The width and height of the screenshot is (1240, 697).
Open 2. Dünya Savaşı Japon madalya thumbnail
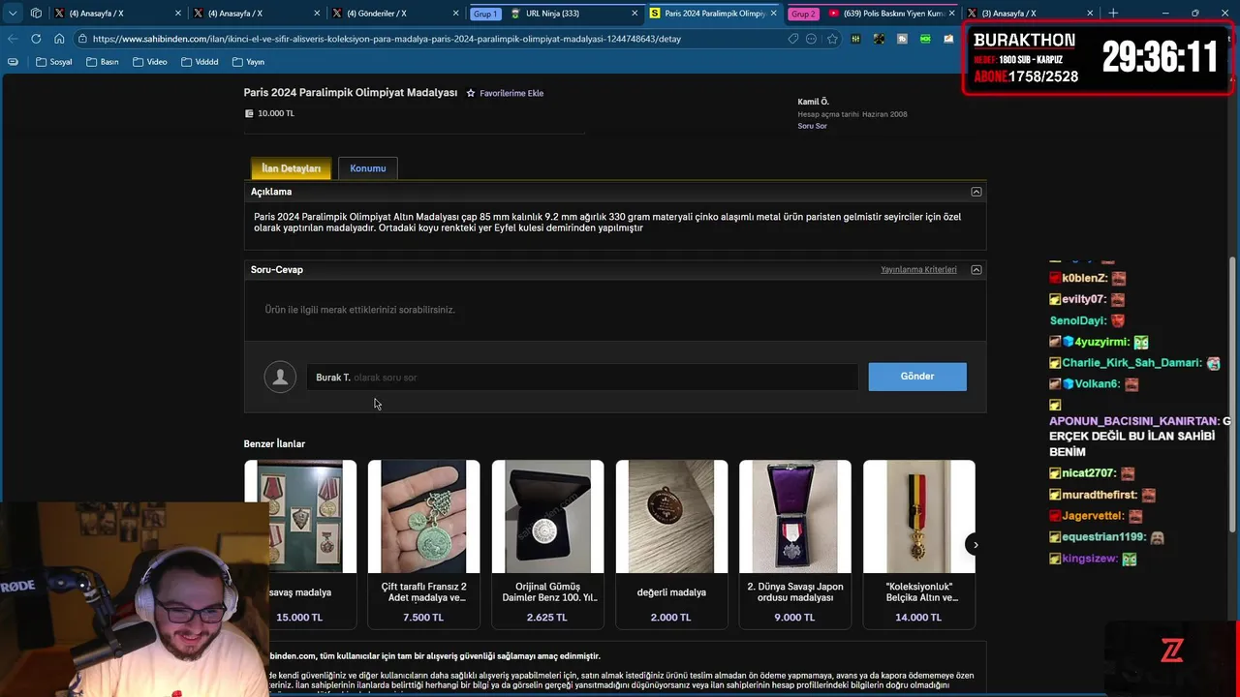[x=795, y=516]
